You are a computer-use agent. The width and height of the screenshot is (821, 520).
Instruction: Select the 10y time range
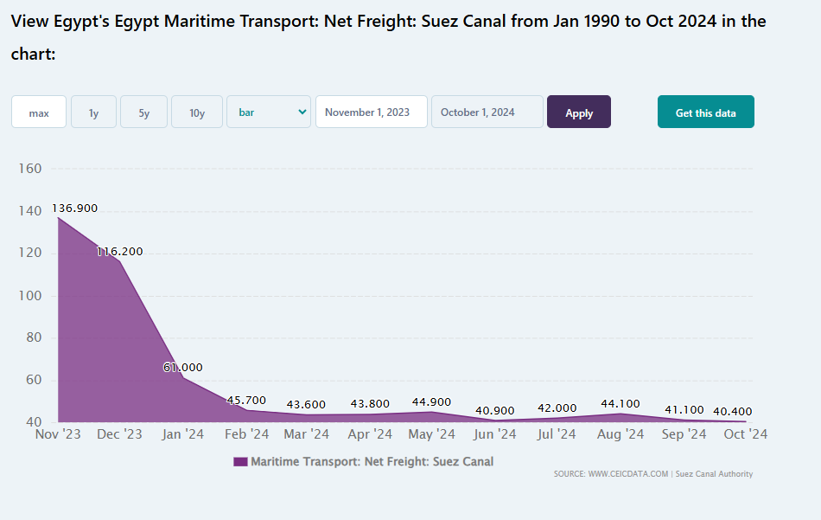pos(197,112)
